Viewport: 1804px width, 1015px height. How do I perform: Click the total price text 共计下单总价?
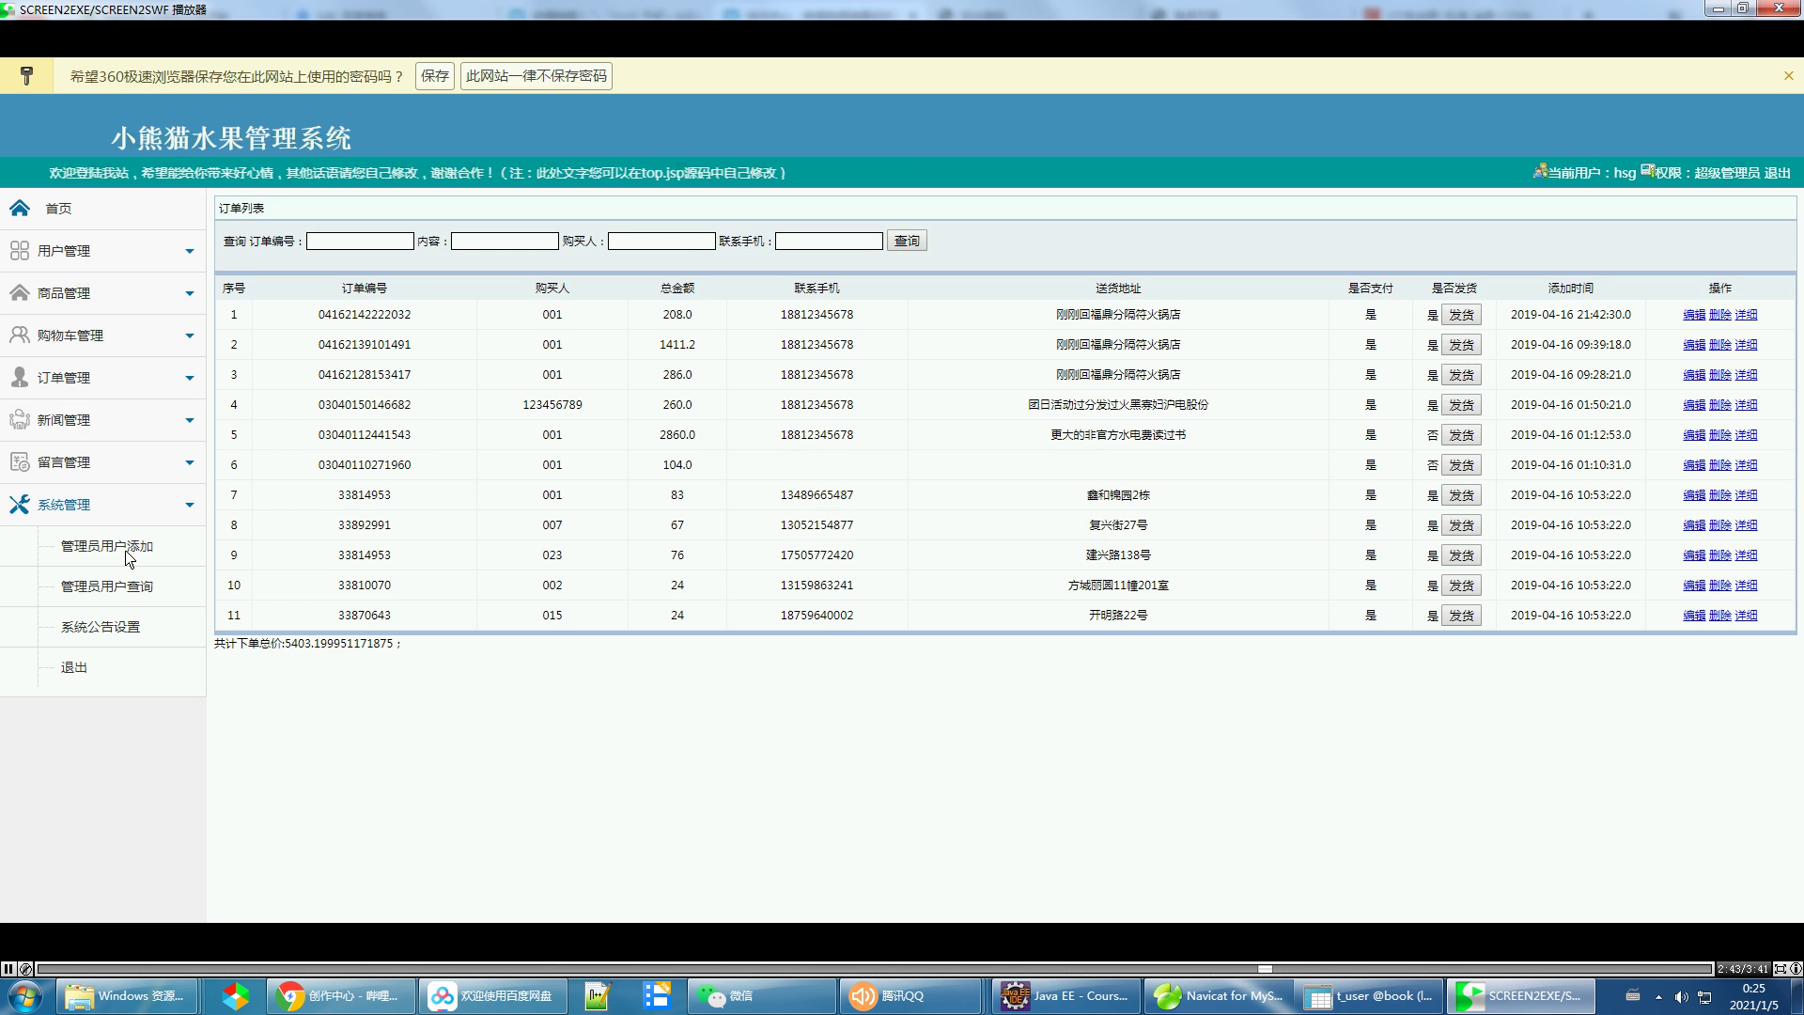tap(308, 644)
